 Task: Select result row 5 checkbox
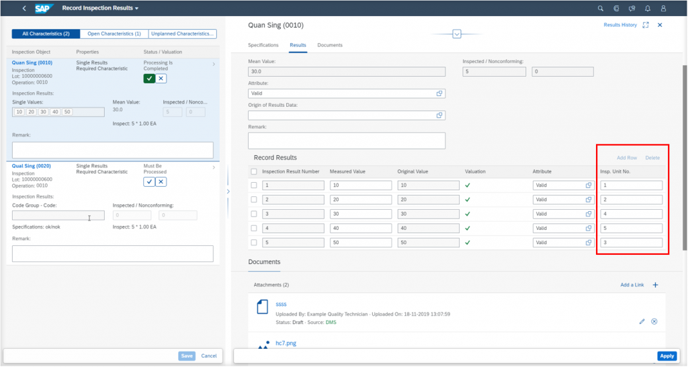pos(253,243)
